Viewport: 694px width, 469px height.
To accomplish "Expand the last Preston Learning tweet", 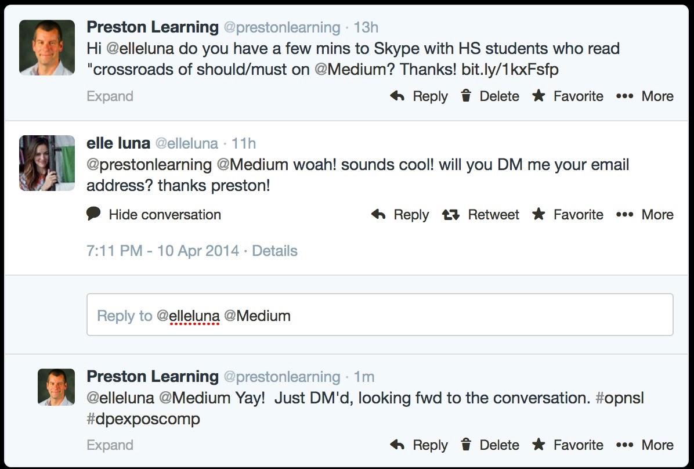I will click(x=110, y=445).
